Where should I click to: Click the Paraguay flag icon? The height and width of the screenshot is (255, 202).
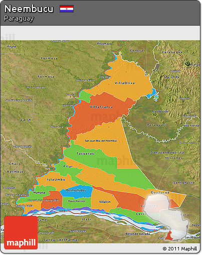click(67, 9)
